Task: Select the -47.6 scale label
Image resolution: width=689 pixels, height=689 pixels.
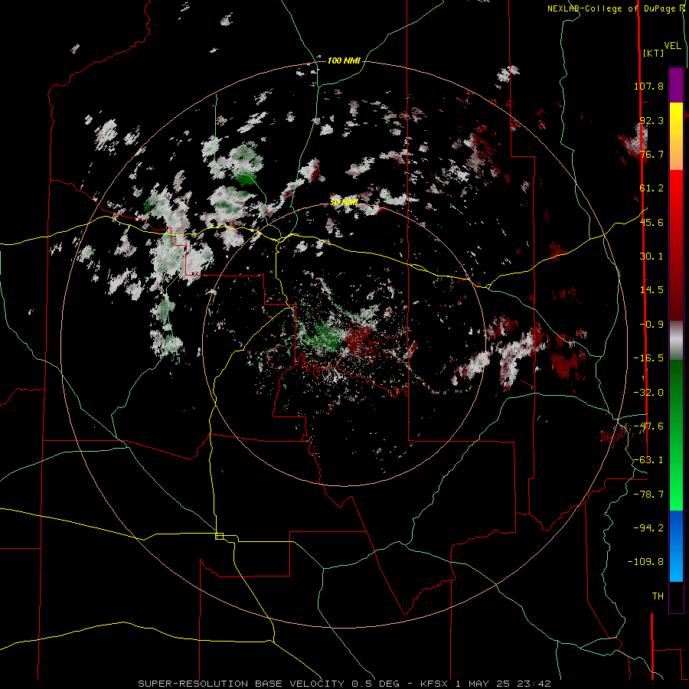Action: [648, 426]
